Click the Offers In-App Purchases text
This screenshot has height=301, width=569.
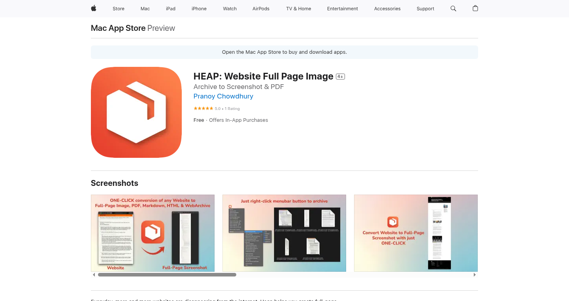[239, 120]
